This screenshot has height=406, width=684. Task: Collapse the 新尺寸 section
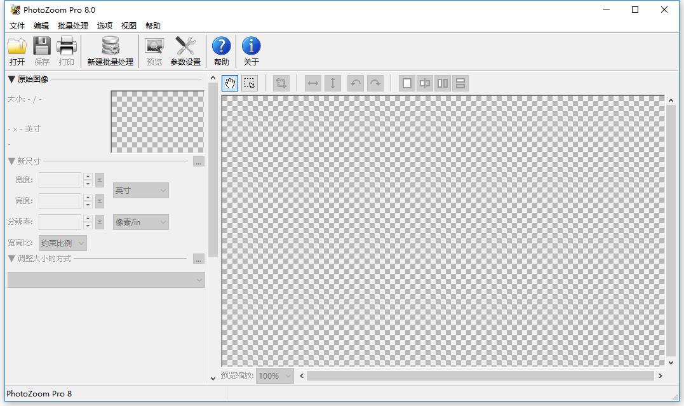point(12,161)
